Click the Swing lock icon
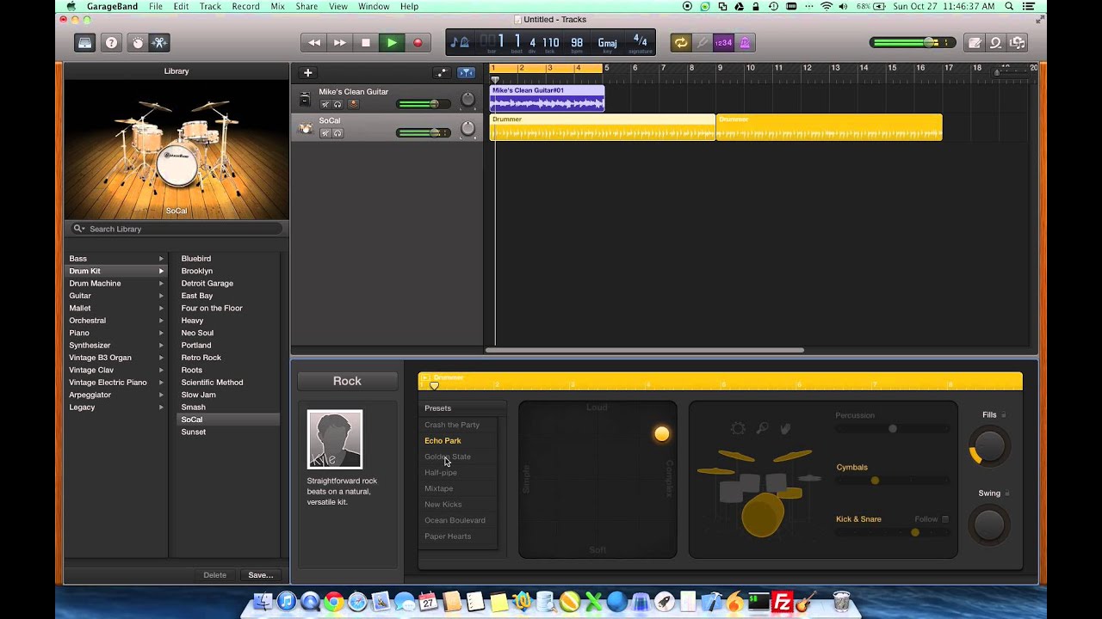Screen dimensions: 1102x619 (1007, 493)
